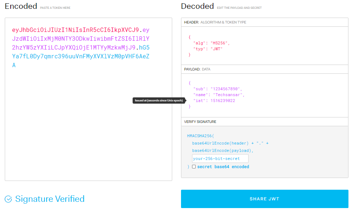Image resolution: width=358 pixels, height=211 pixels.
Task: Click the EDIT THE PAYLOAD AND SECRET label
Action: tap(239, 8)
